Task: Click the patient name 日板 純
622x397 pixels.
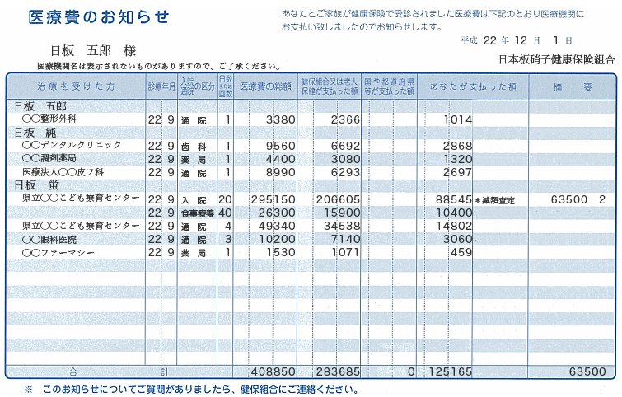Action: (x=35, y=133)
